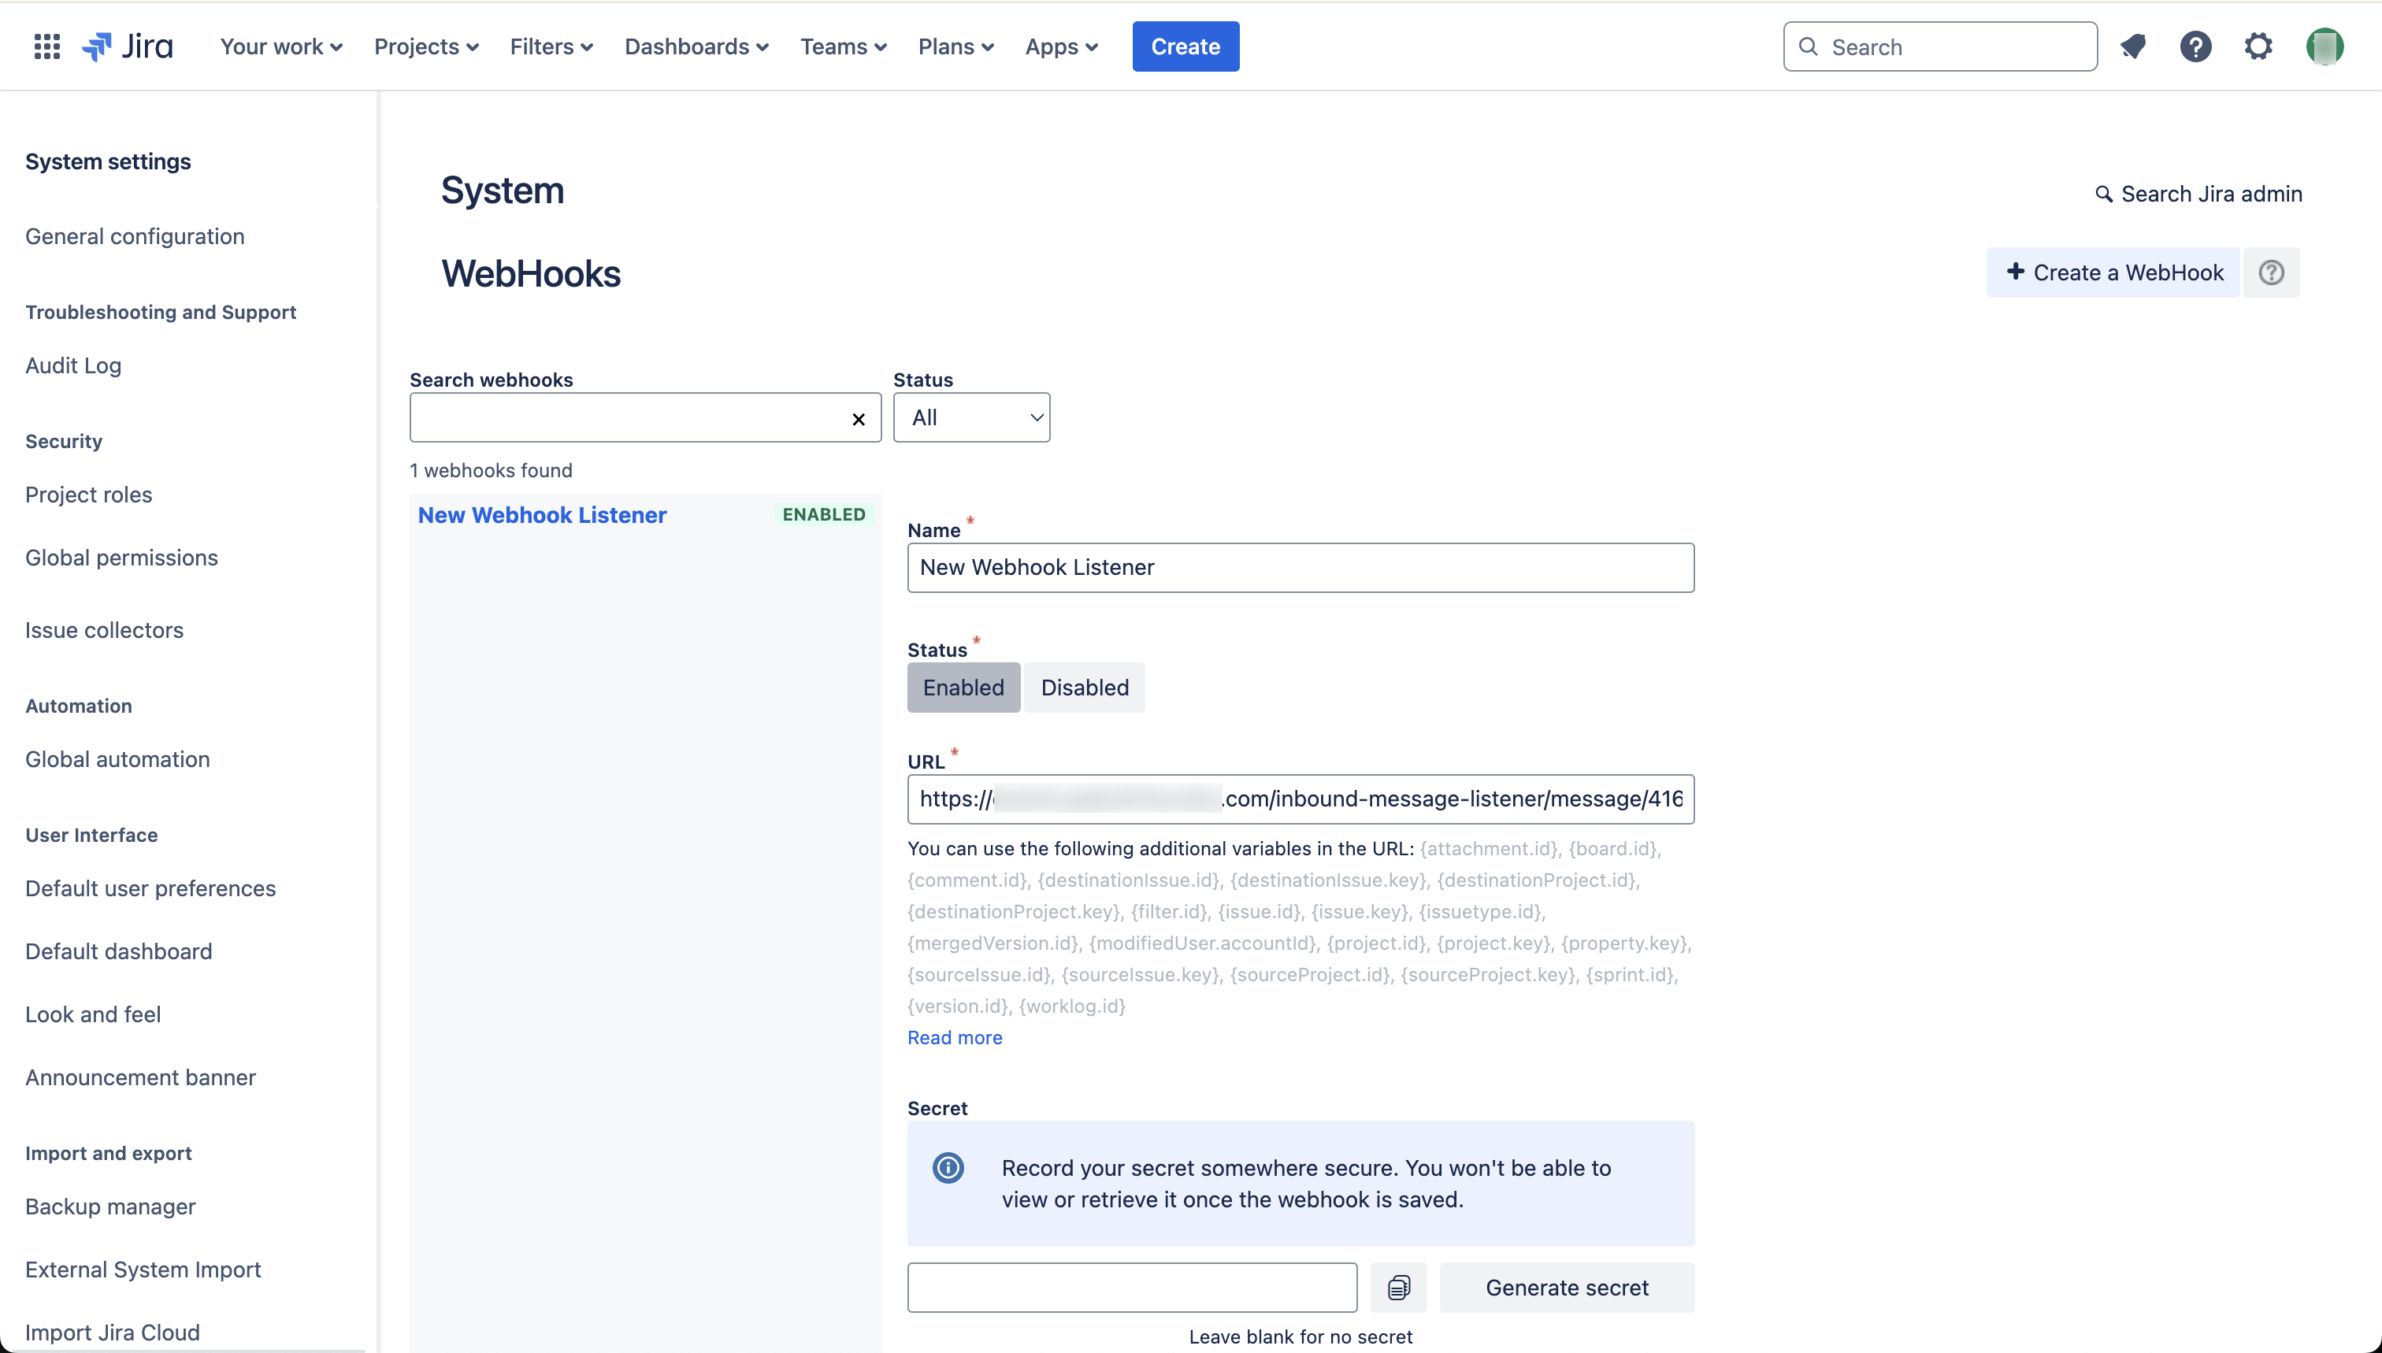Click the webhook URL field
The image size is (2382, 1353).
(1300, 799)
